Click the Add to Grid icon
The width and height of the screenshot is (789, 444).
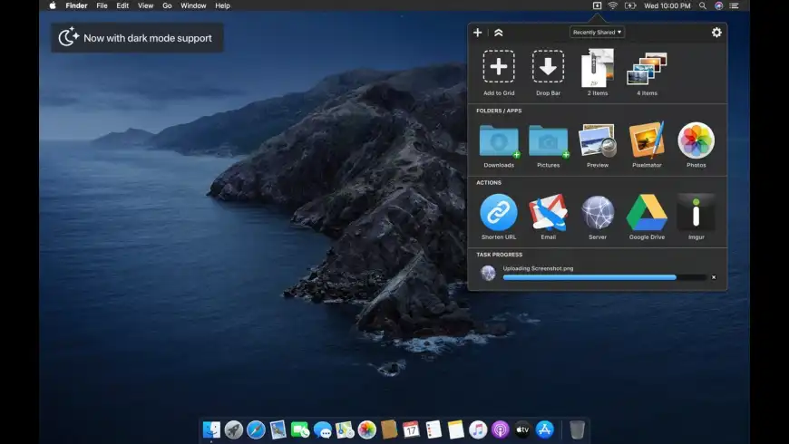[499, 67]
